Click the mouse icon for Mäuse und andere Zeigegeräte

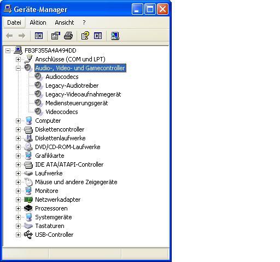28,182
